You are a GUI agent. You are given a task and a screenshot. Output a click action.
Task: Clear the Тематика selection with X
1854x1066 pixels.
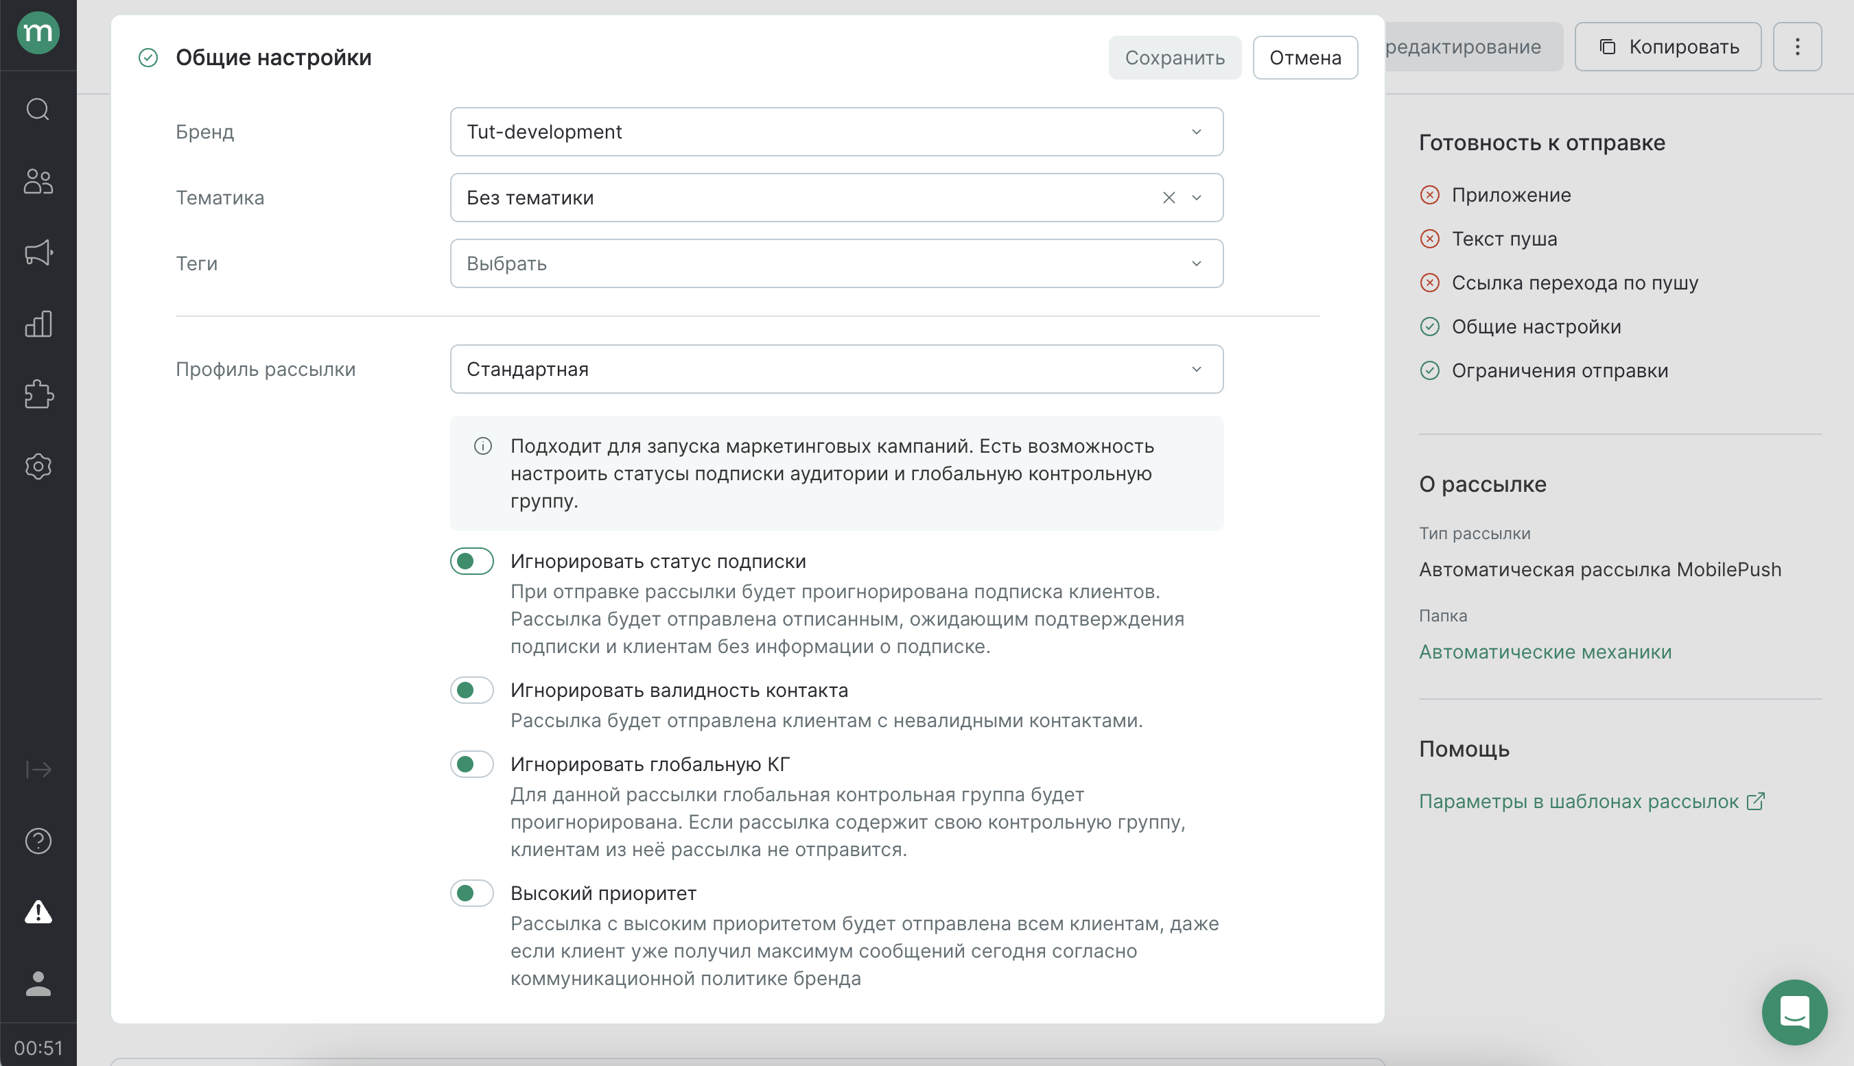click(x=1169, y=198)
